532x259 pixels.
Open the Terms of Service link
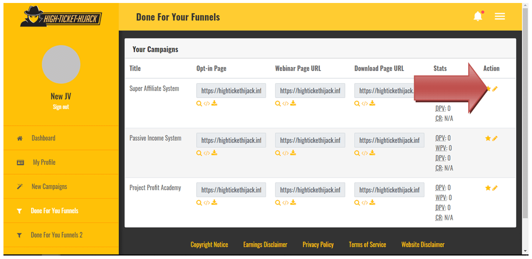click(368, 245)
